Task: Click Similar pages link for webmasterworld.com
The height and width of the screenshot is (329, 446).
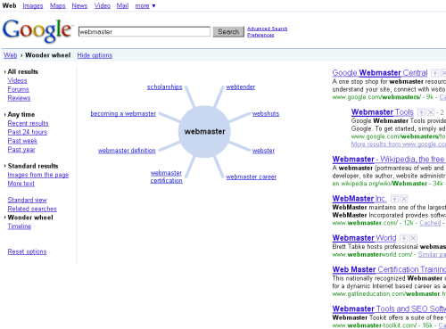Action: (x=432, y=254)
